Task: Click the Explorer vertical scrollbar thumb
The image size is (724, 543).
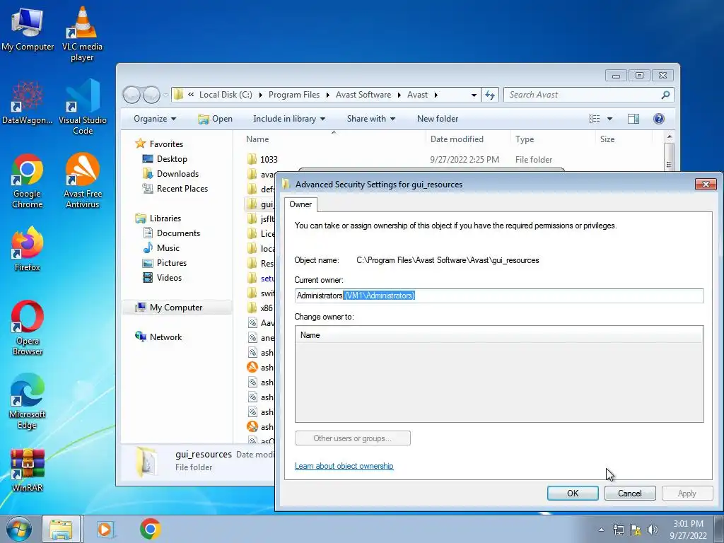Action: pos(669,157)
